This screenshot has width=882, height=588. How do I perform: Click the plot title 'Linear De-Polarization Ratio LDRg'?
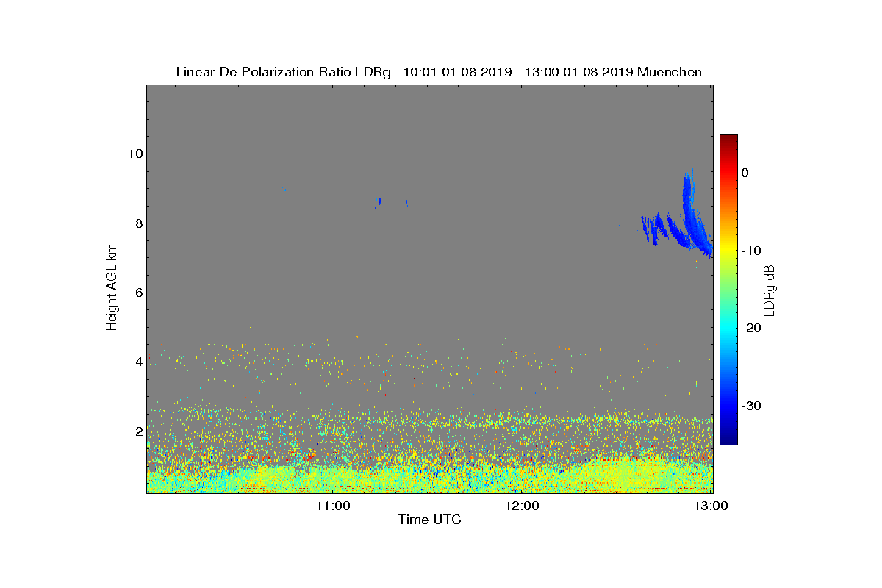click(x=285, y=72)
